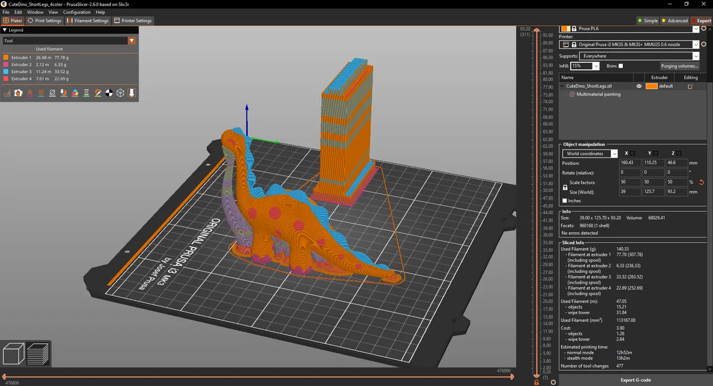Viewport: 713px width, 386px height.
Task: Switch to Print Settings tab
Action: (44, 20)
